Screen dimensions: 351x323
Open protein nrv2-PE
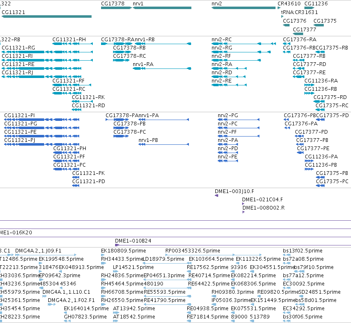[x=227, y=157]
